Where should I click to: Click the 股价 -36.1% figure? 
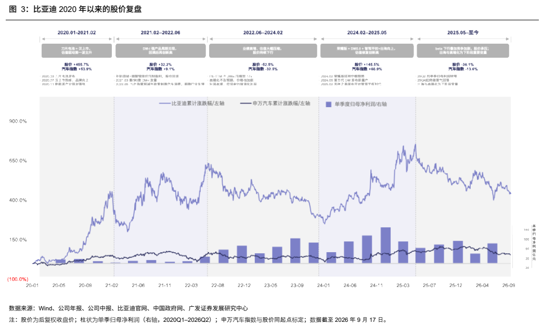pos(463,64)
